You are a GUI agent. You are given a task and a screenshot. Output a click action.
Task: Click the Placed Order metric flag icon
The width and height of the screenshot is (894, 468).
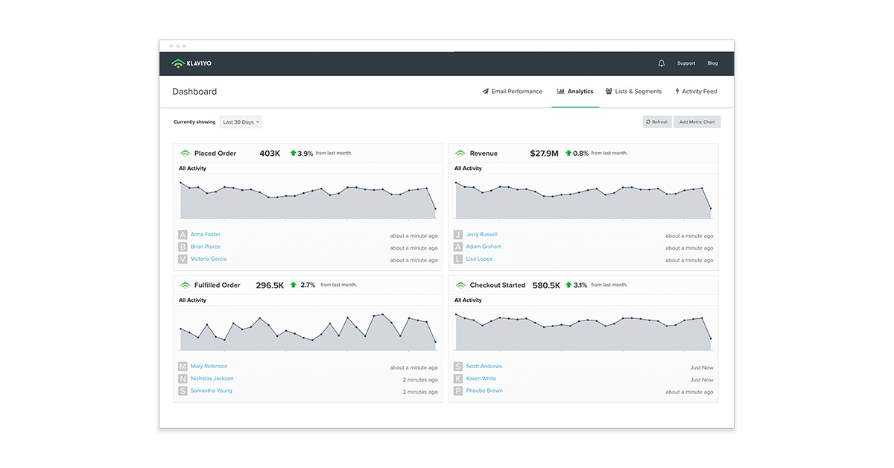click(186, 154)
